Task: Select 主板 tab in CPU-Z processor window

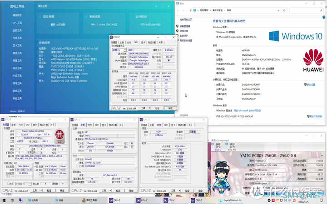Action: 14,125
